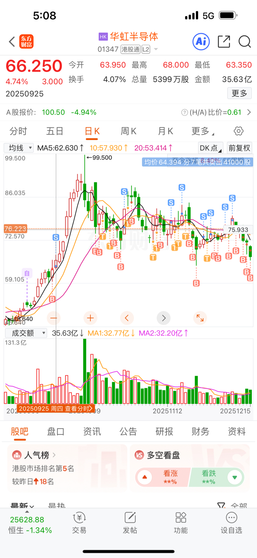Switch to 周K chart tab
This screenshot has height=558, width=257.
coord(128,131)
